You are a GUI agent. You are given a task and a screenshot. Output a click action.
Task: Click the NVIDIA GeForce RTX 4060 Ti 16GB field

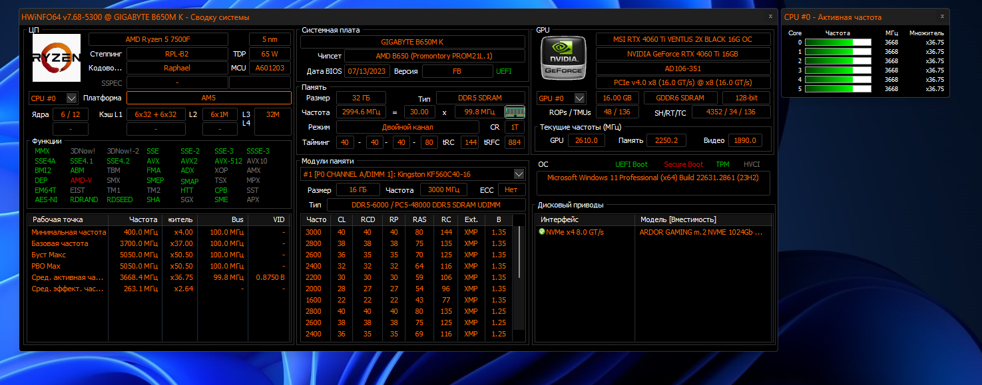(684, 54)
